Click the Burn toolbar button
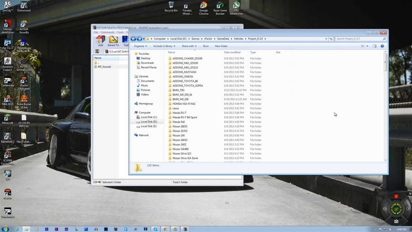Image resolution: width=412 pixels, height=232 pixels. 206,46
